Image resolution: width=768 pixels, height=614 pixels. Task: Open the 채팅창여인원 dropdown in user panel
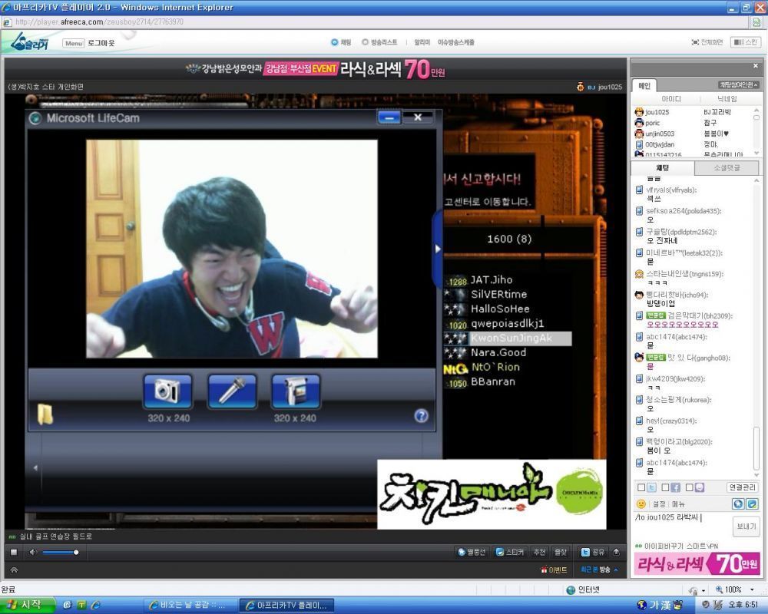point(739,84)
